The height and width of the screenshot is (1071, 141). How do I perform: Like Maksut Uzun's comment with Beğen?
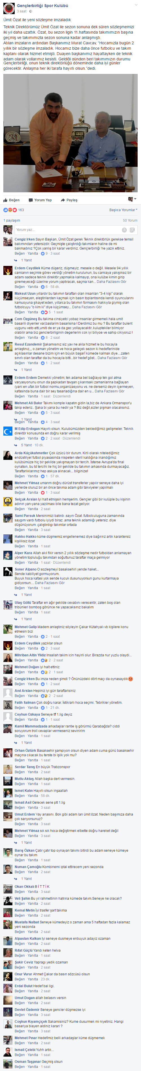point(19,312)
